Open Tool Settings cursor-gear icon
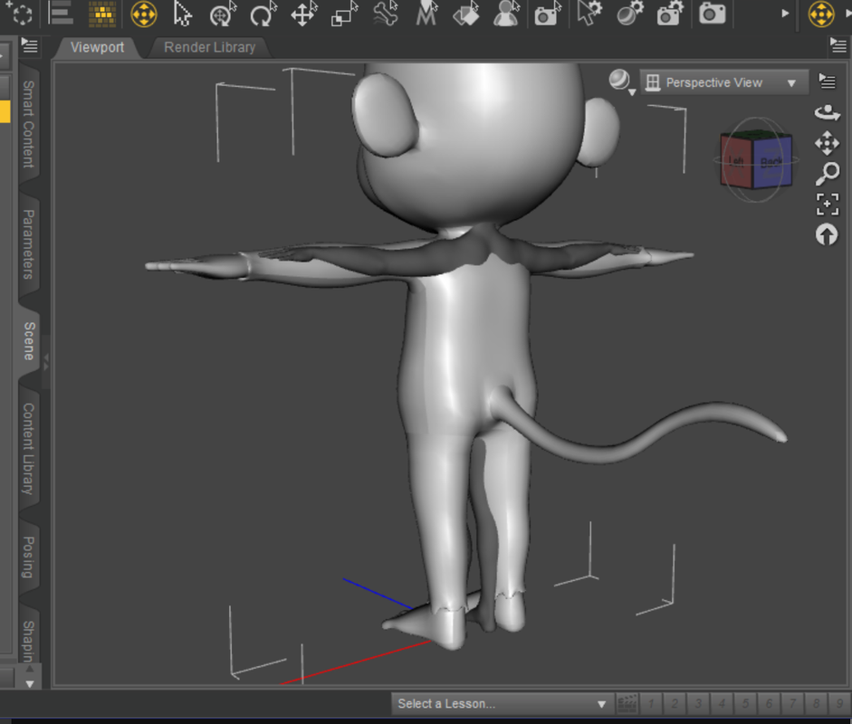 click(x=589, y=14)
